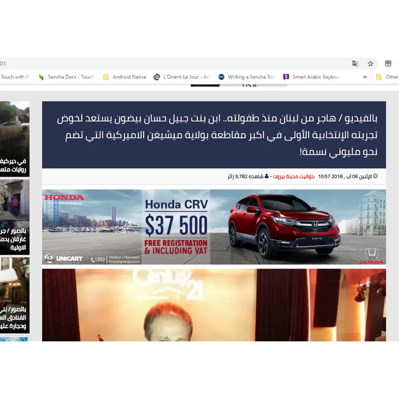Image resolution: width=399 pixels, height=399 pixels.
Task: Open the top sidebar news thumbnail with greenery
Action: coord(15,139)
